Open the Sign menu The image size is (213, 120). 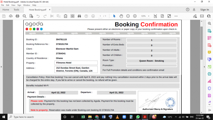coord(19,5)
